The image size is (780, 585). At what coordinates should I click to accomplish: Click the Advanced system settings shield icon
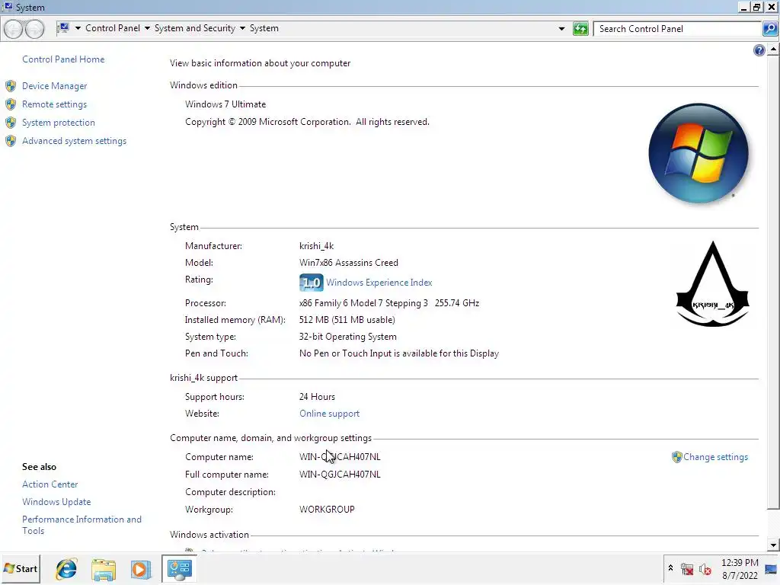11,141
